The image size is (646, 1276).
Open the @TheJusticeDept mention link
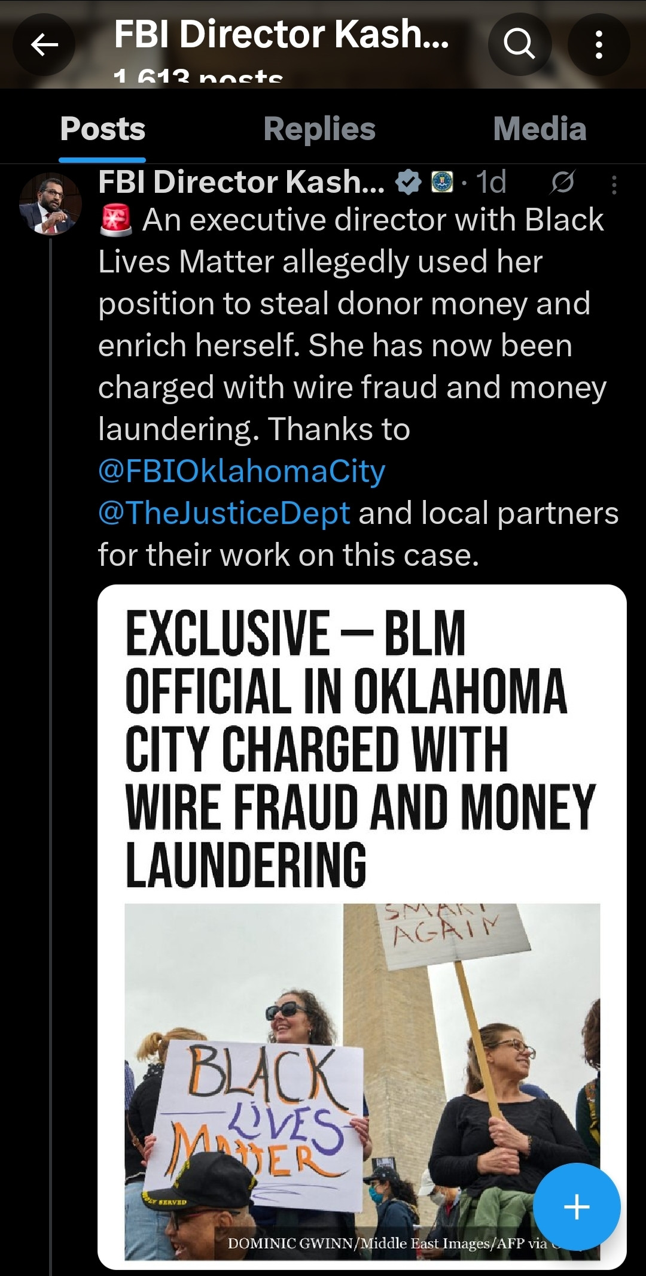tap(224, 513)
